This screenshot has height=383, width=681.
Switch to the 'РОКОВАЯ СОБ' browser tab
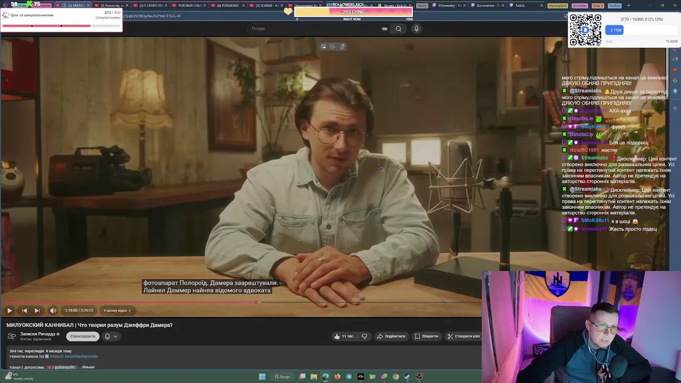pyautogui.click(x=189, y=5)
